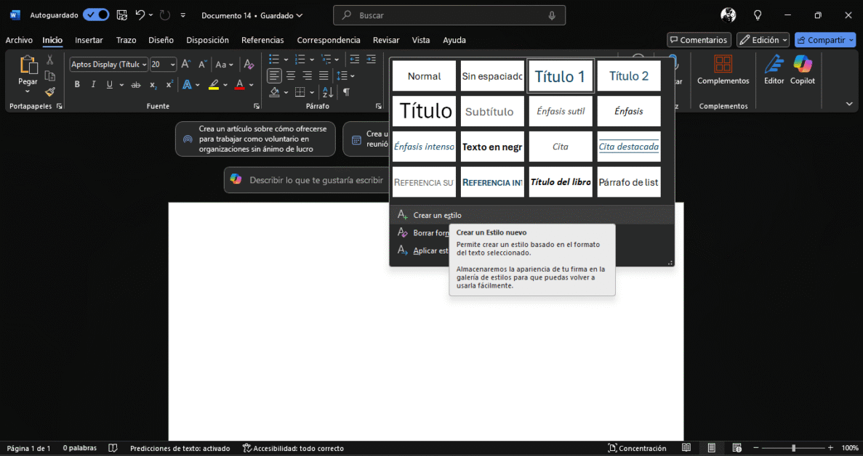
Task: Open the Editor tool
Action: pos(774,71)
